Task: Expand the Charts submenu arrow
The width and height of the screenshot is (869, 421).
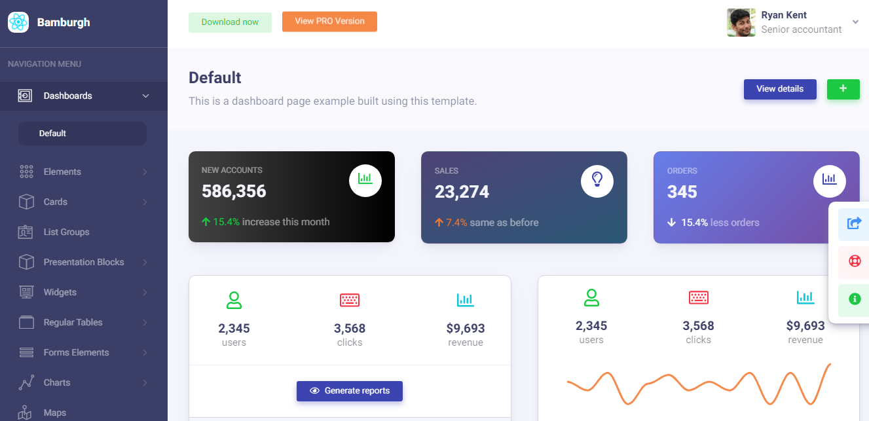Action: pos(145,383)
